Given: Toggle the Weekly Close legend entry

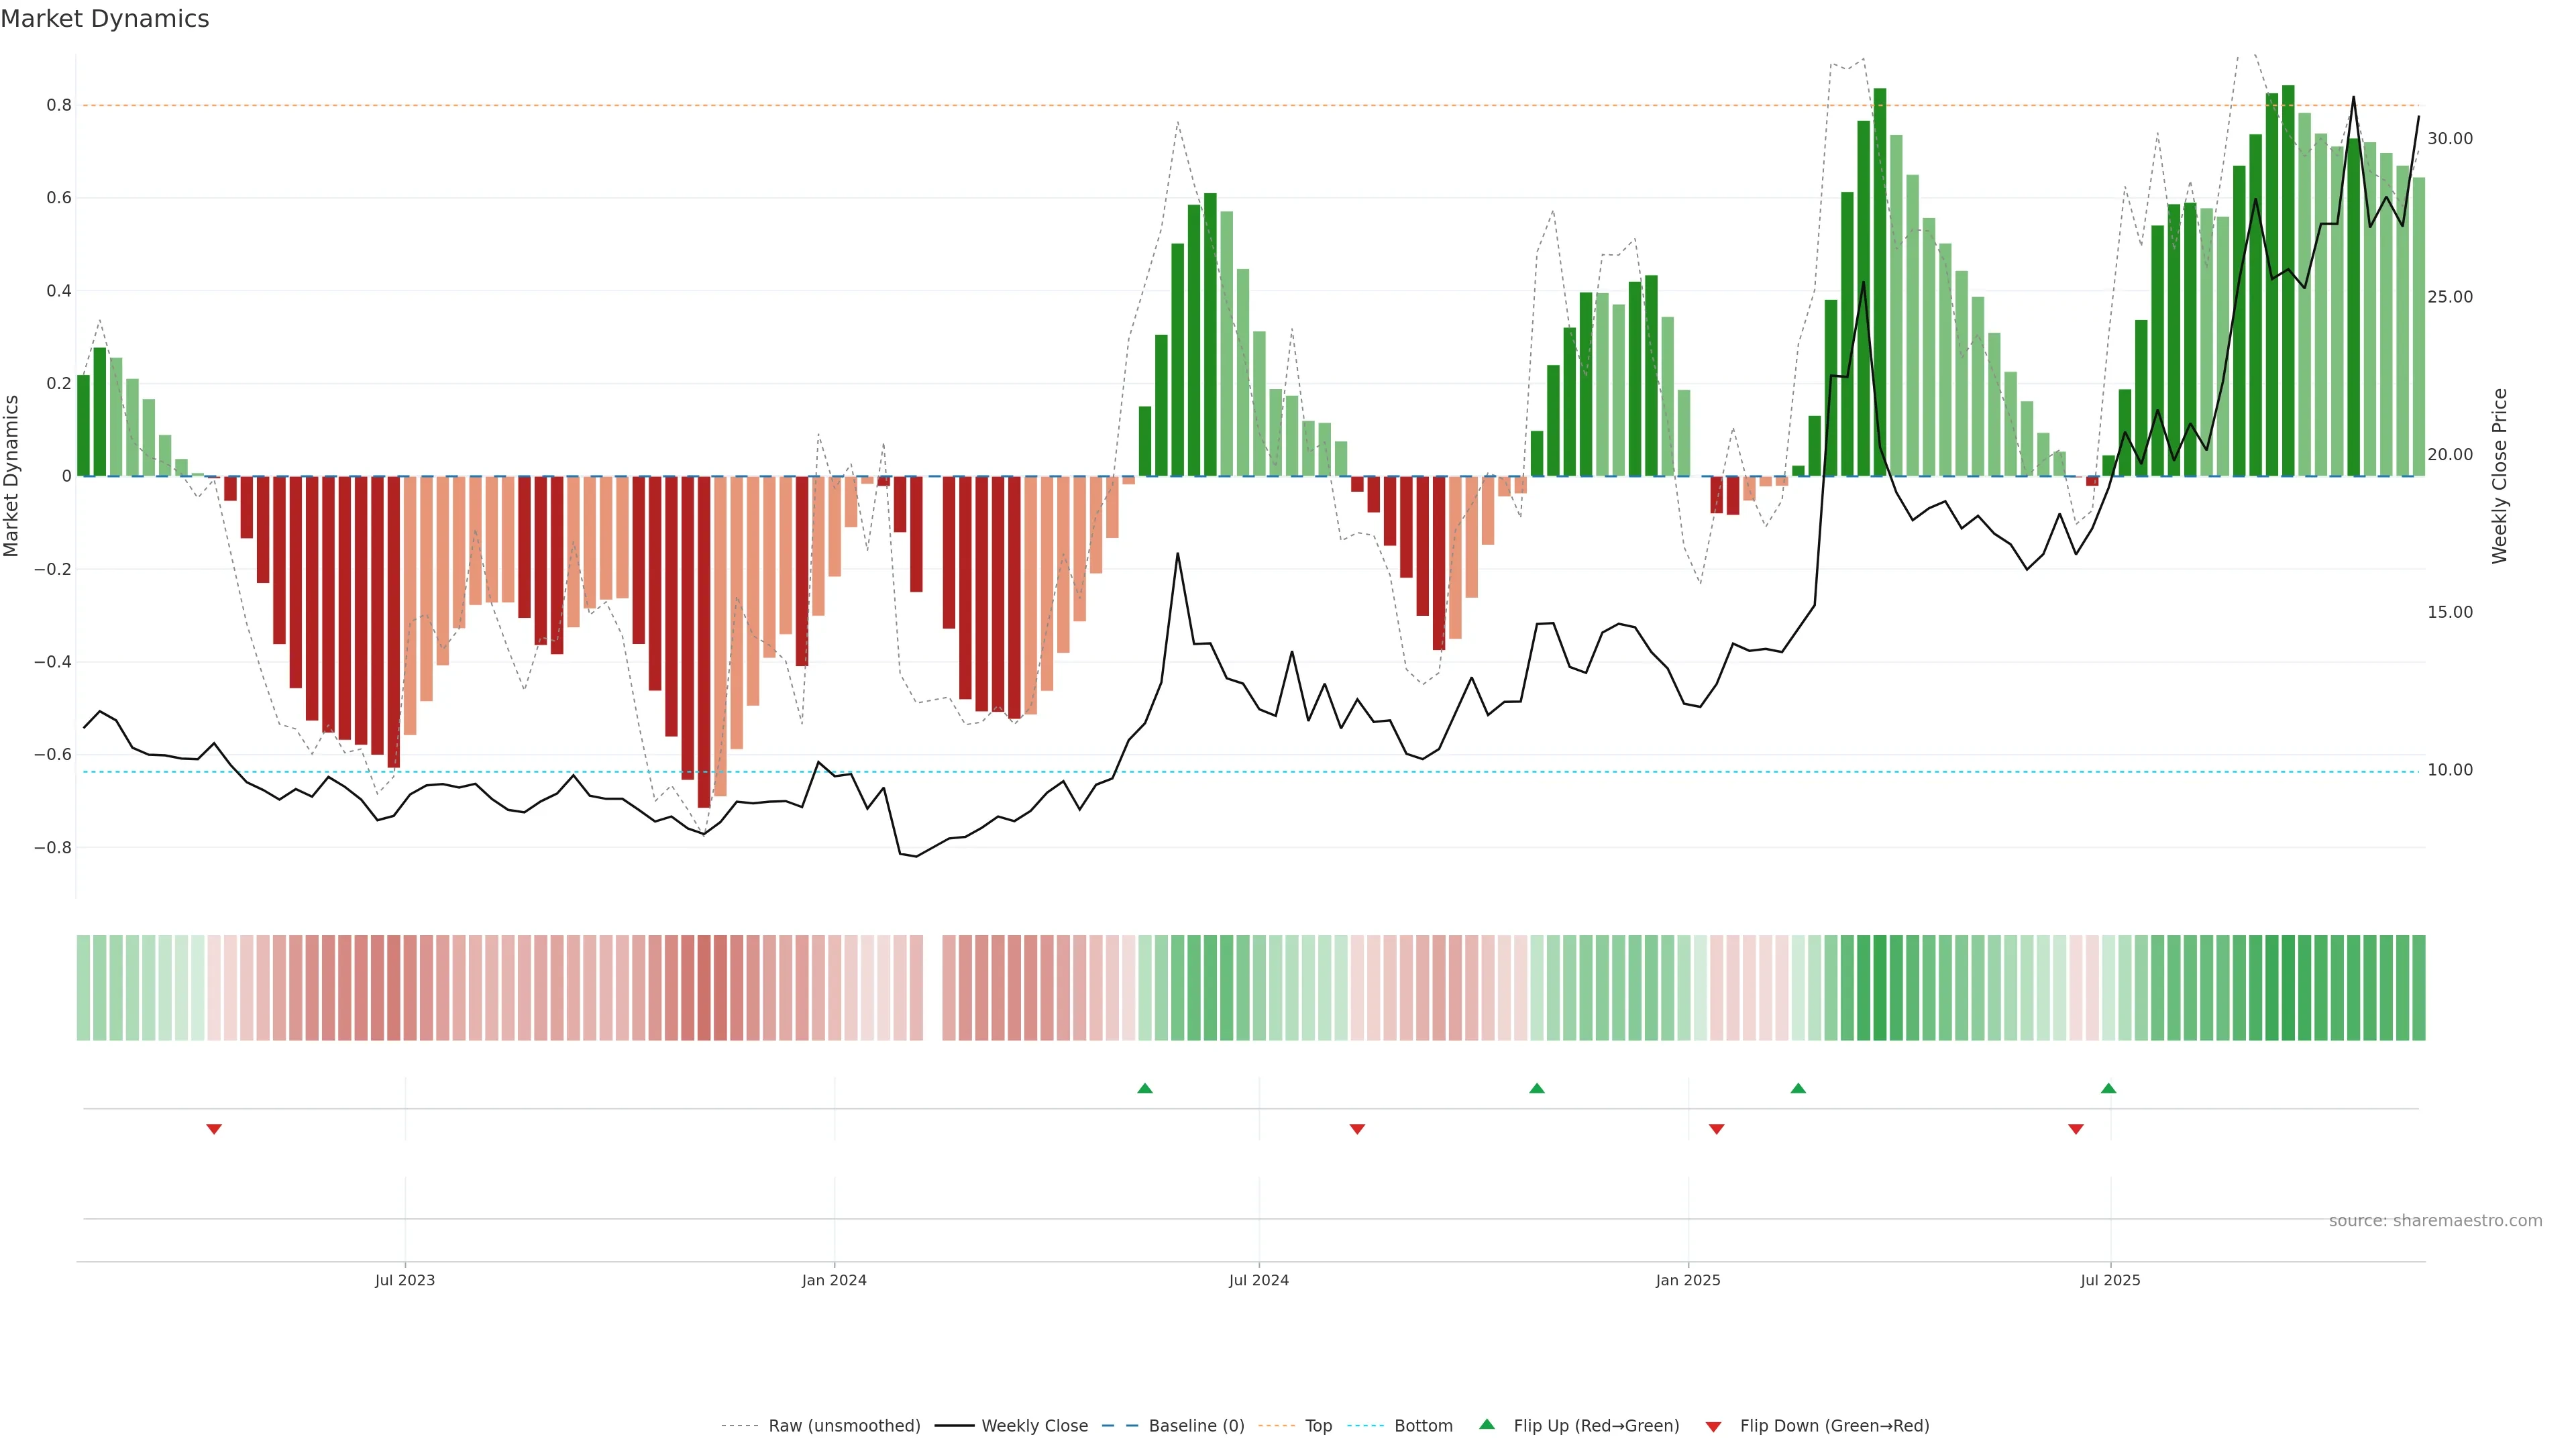Looking at the screenshot, I should pyautogui.click(x=1034, y=1426).
